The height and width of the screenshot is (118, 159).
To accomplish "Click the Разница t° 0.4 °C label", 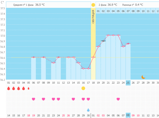I will pyautogui.click(x=132, y=5).
